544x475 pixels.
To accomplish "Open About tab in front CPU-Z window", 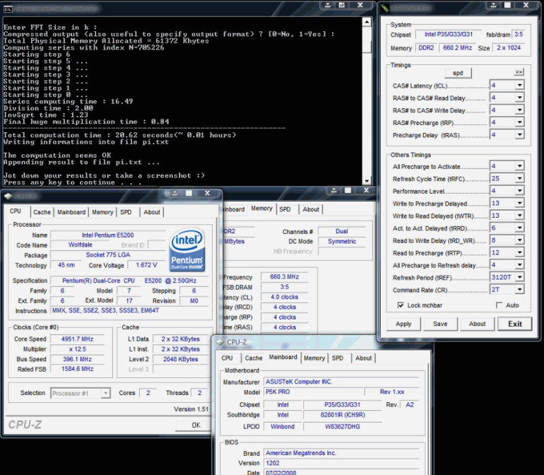I will tap(152, 212).
